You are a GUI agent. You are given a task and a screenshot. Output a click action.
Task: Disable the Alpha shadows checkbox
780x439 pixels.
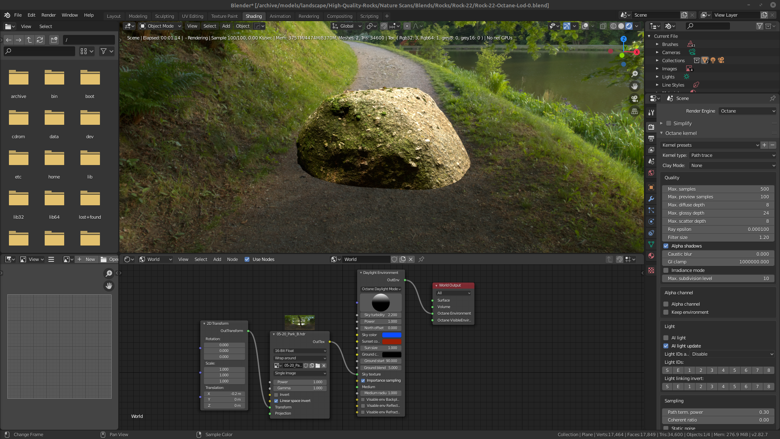[666, 246]
